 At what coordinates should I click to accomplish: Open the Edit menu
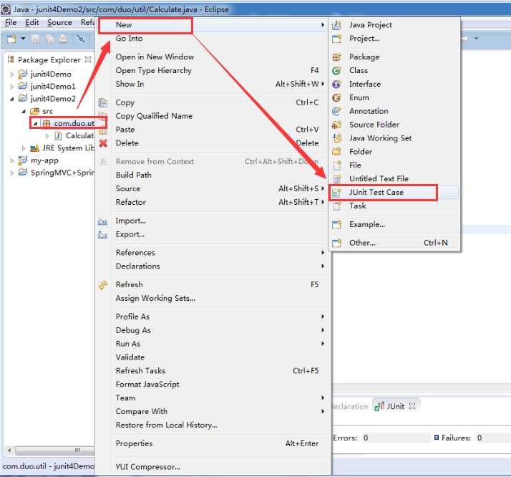pos(32,22)
